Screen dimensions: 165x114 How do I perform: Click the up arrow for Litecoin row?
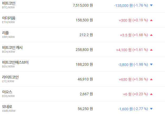pos(151,79)
